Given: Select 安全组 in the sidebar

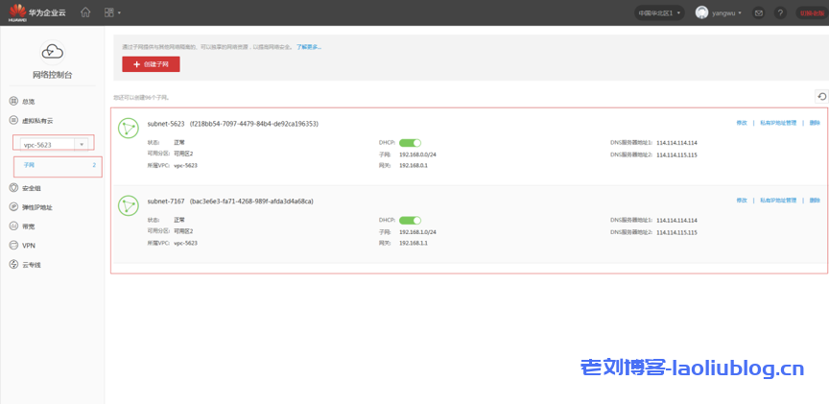Looking at the screenshot, I should [x=32, y=188].
